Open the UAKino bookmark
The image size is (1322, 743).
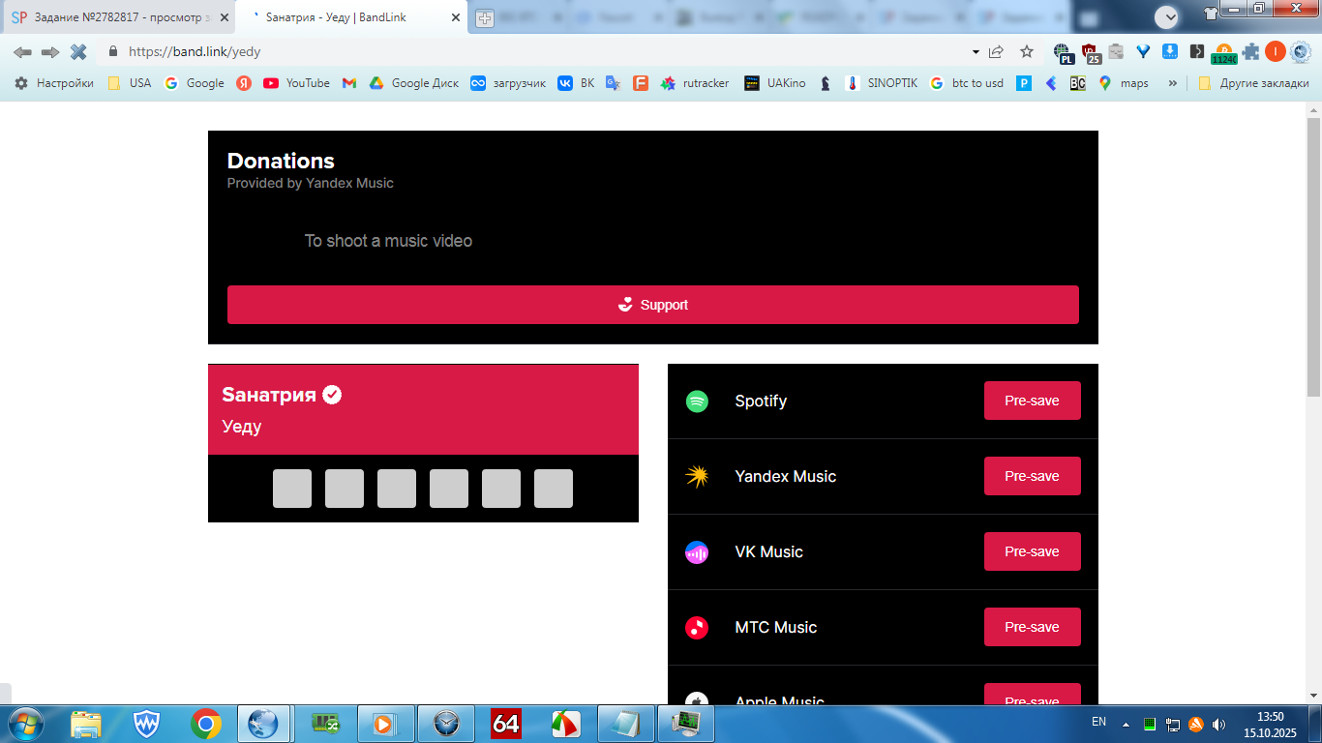[775, 83]
